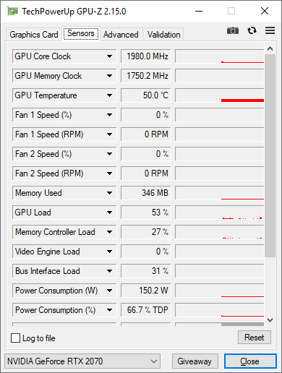Click the refresh arrows icon
The width and height of the screenshot is (282, 373).
point(252,30)
